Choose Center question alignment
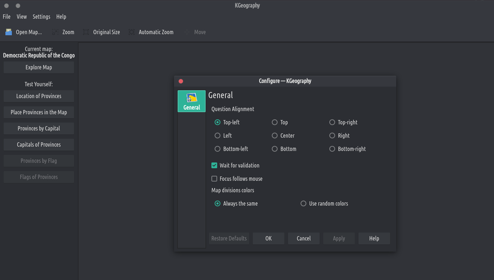The width and height of the screenshot is (494, 280). tap(275, 136)
